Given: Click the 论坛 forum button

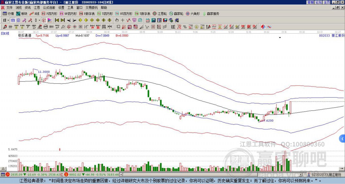Looking at the screenshot, I should point(318,2).
